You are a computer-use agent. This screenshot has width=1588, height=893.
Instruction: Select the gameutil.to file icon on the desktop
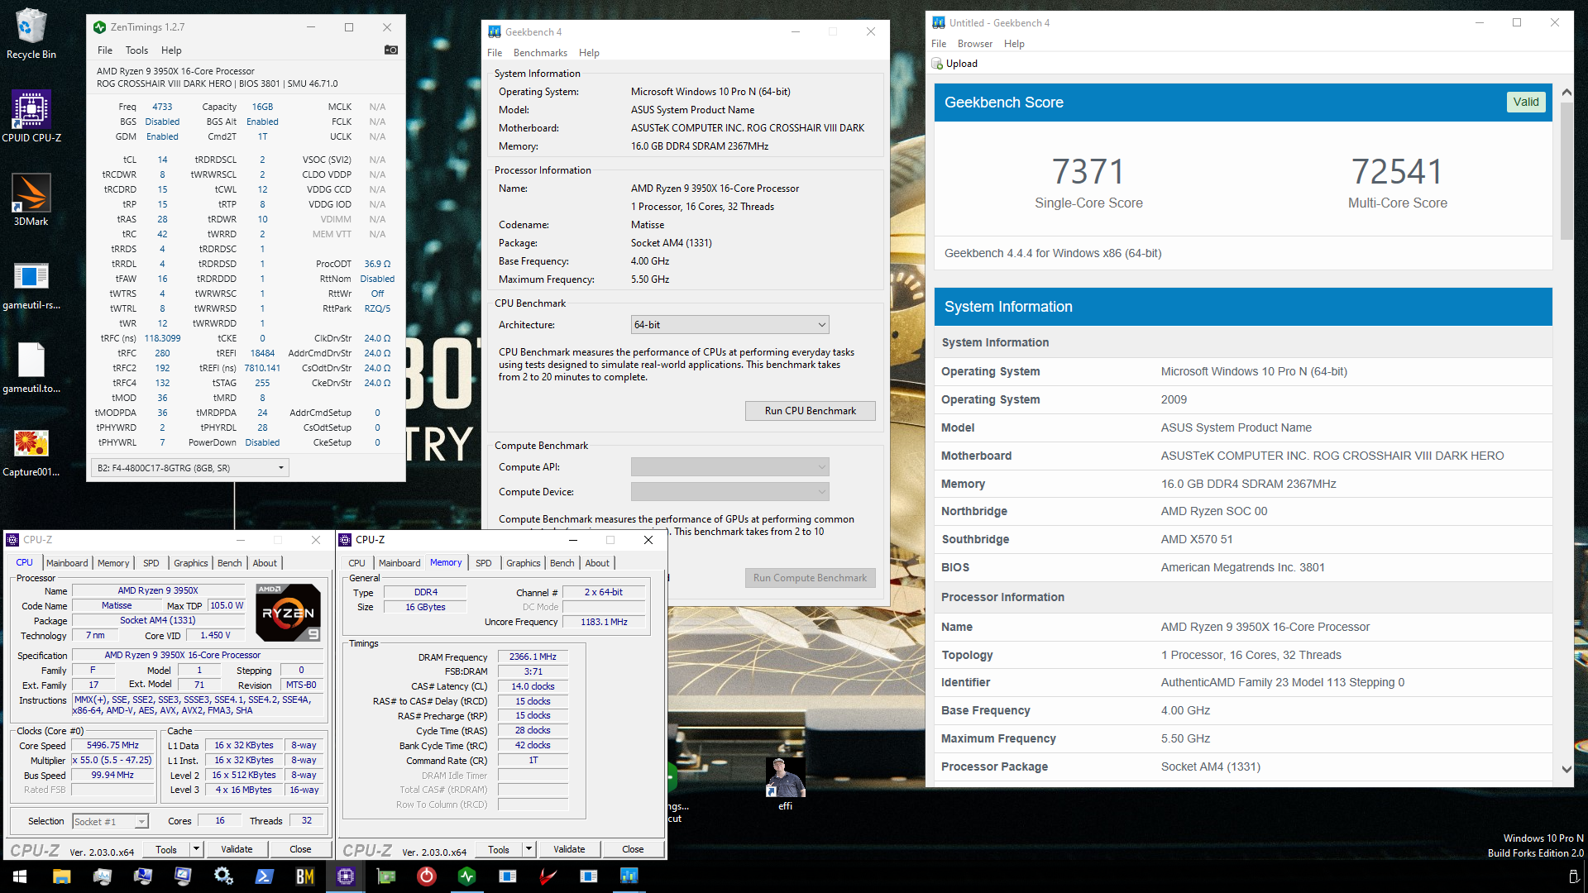click(31, 367)
